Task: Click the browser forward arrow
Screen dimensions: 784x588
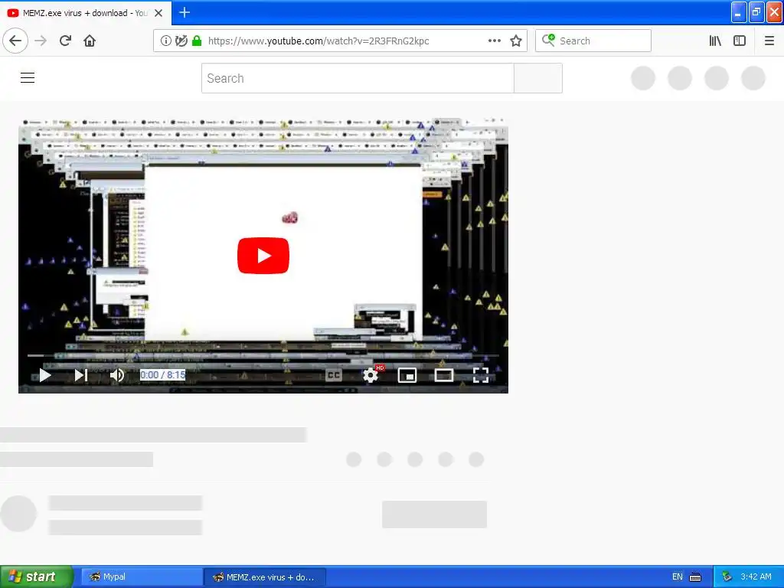Action: click(41, 41)
